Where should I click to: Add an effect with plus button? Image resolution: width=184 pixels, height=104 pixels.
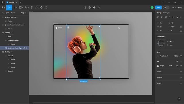click(181, 77)
